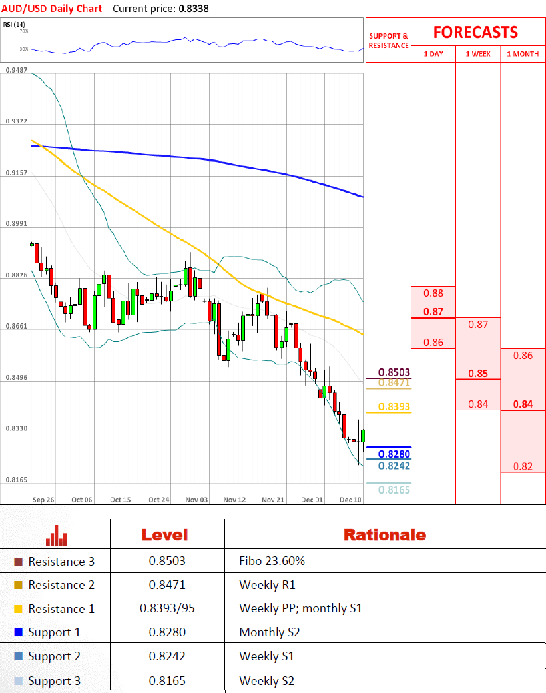Viewport: 546px width, 693px height.
Task: Click the 1 month forecast value 0.86
Action: [x=523, y=356]
